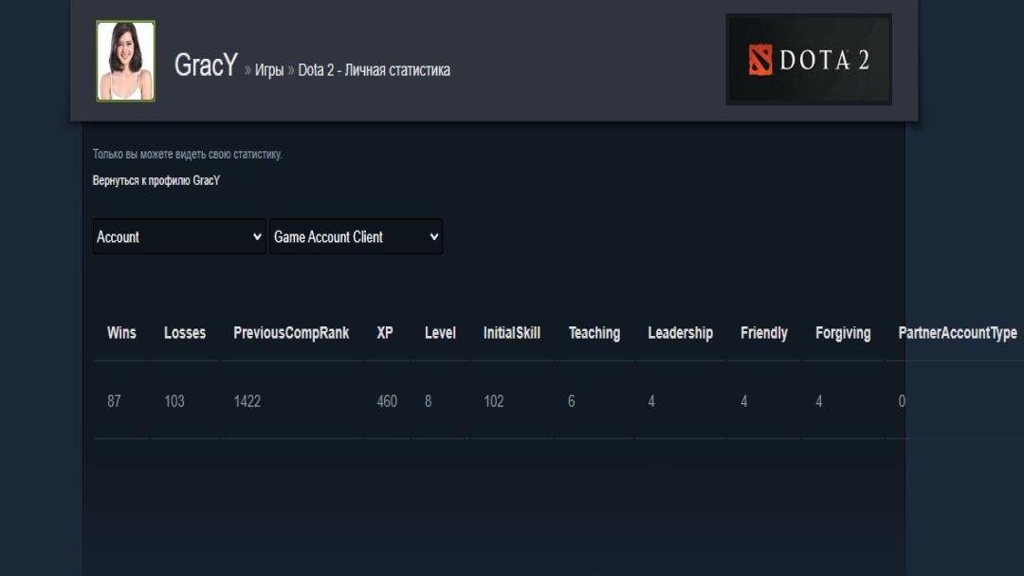Select the Forgiving column header
The width and height of the screenshot is (1024, 576).
[x=843, y=333]
